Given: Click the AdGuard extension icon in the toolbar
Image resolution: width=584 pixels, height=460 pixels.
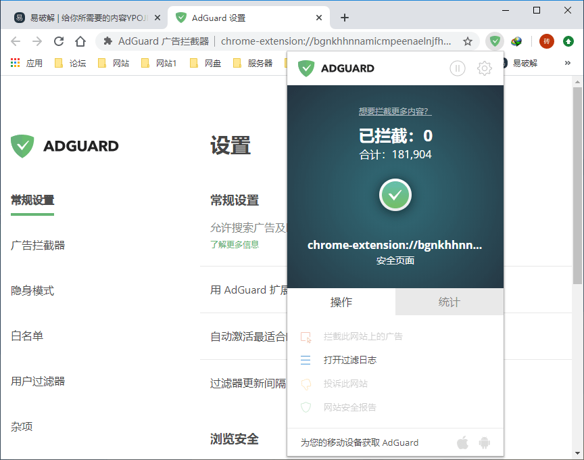Looking at the screenshot, I should click(x=494, y=41).
